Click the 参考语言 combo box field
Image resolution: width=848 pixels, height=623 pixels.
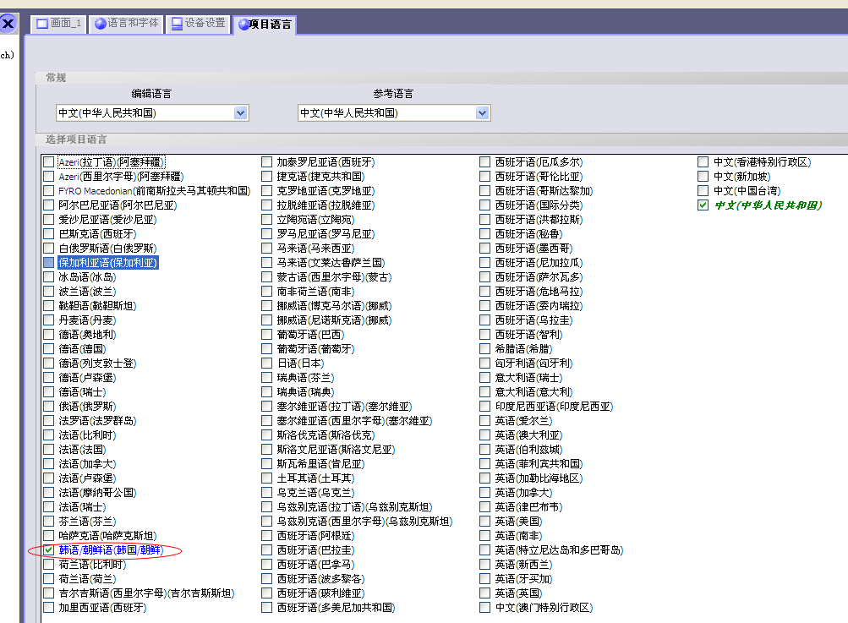pyautogui.click(x=394, y=113)
